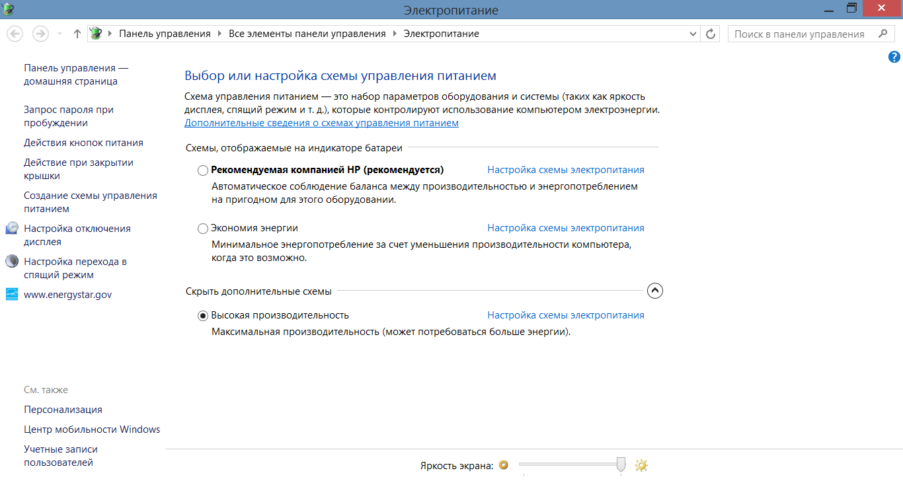
Task: Open Запрос пароля при пробуждении
Action: pyautogui.click(x=69, y=116)
